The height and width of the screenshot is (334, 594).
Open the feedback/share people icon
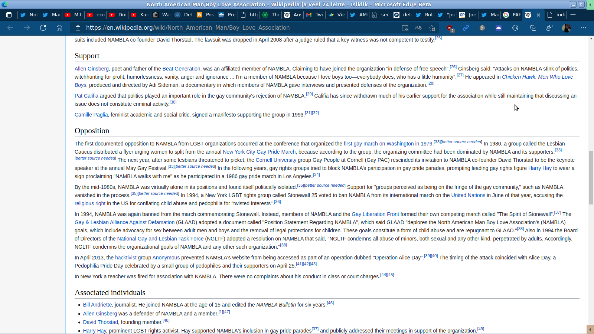(x=549, y=28)
